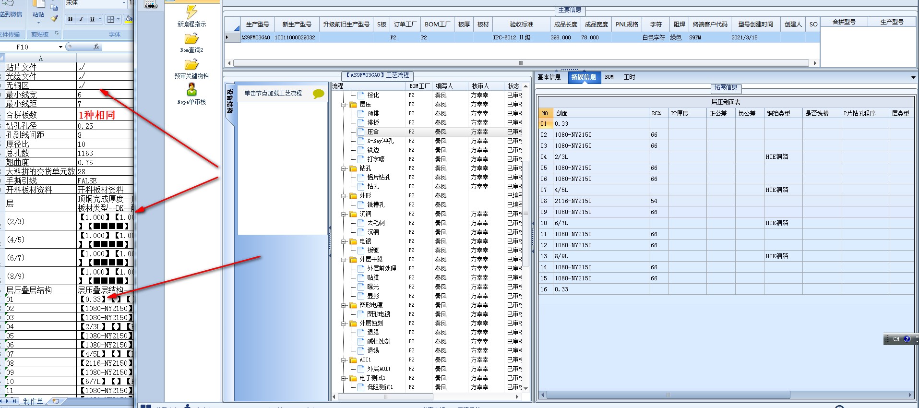This screenshot has width=919, height=408.
Task: Open the 新流程指示 lightning icon
Action: (x=191, y=12)
